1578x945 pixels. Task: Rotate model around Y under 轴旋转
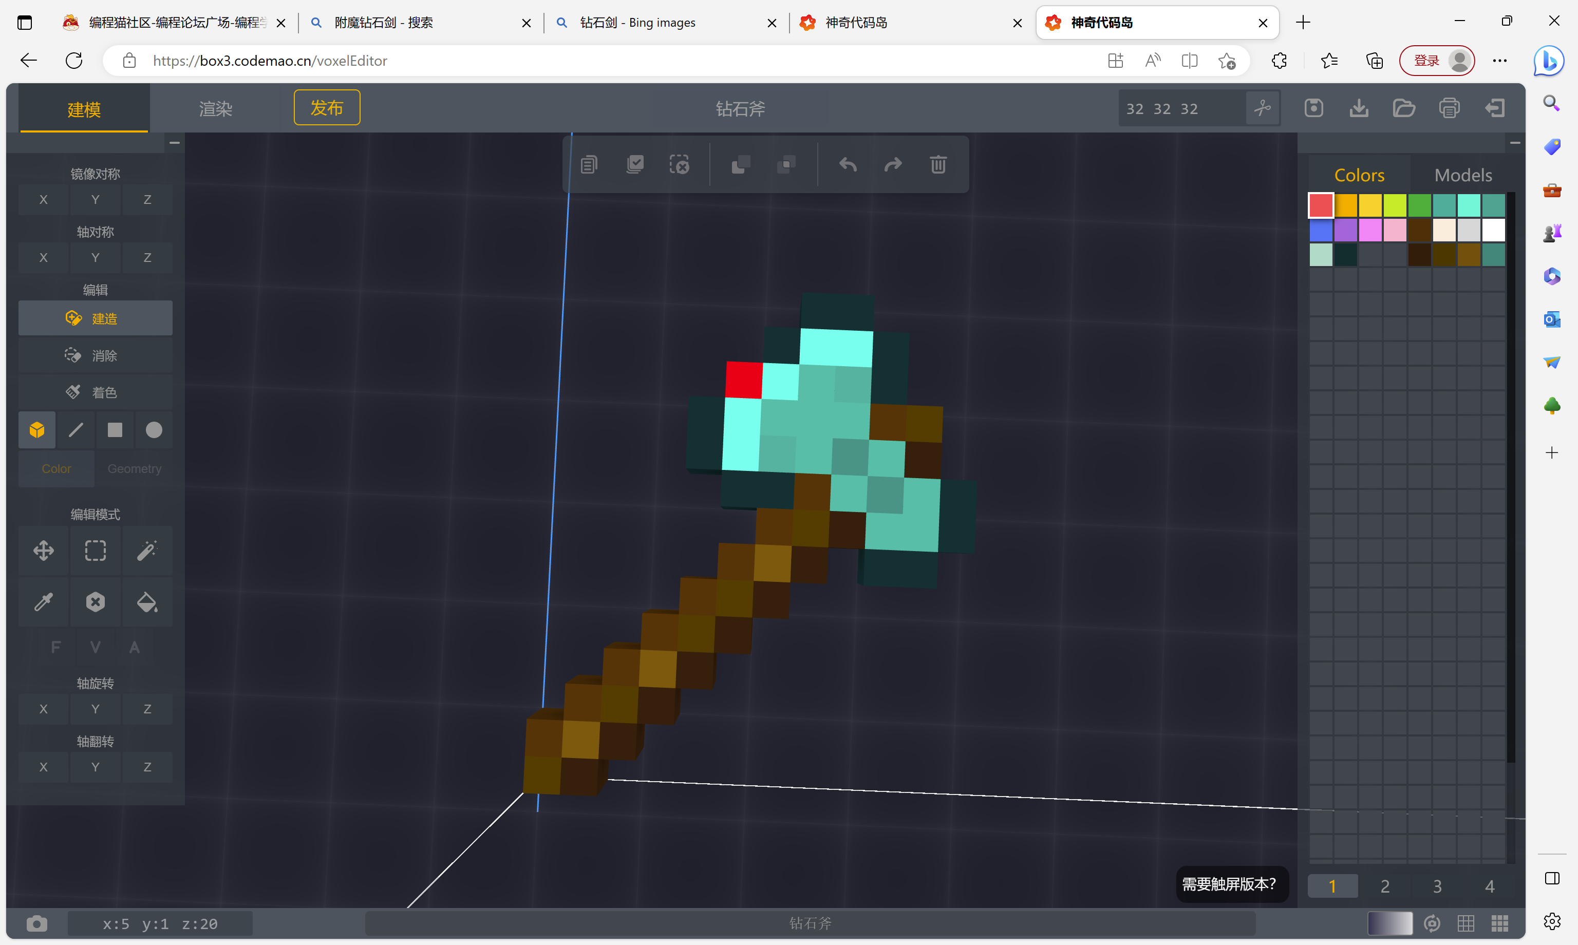pyautogui.click(x=96, y=709)
